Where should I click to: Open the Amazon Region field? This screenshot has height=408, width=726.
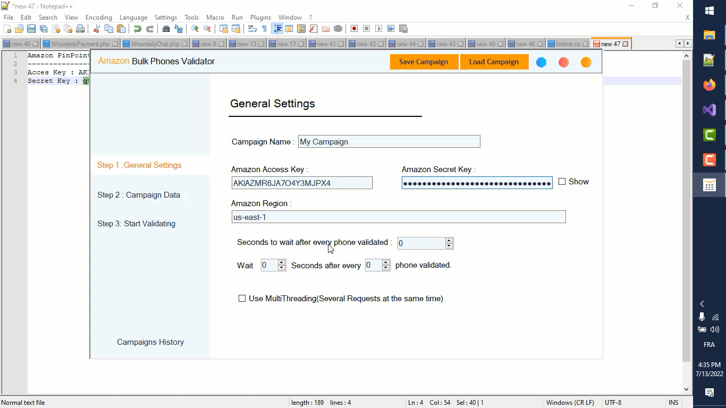399,217
